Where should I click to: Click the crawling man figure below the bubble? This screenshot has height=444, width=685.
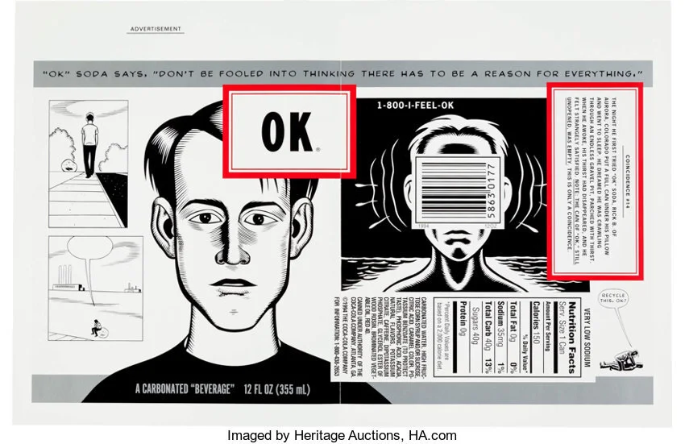621,361
